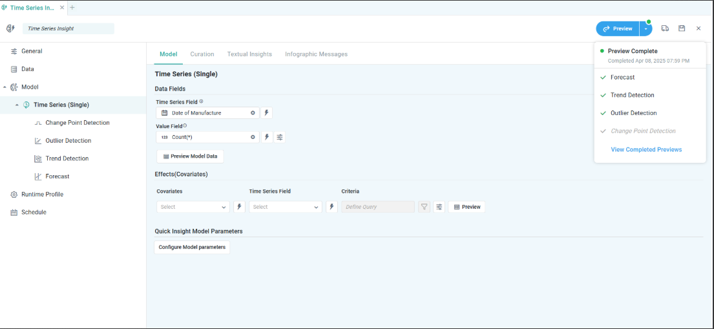The image size is (714, 329).
Task: Open the Runtime Profile section
Action: pos(42,194)
